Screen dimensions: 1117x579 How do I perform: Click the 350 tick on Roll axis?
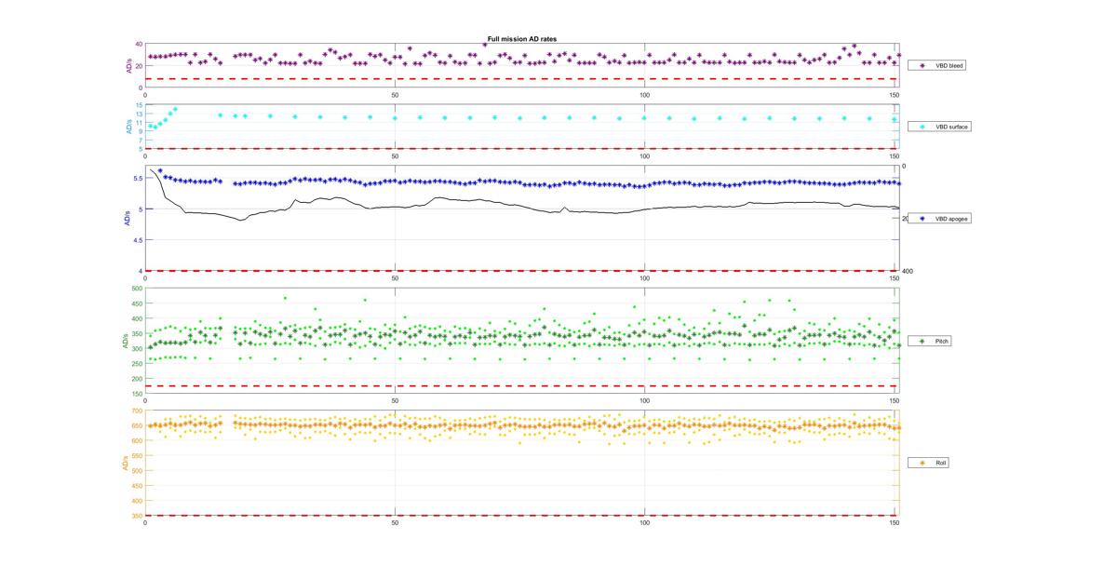(137, 516)
